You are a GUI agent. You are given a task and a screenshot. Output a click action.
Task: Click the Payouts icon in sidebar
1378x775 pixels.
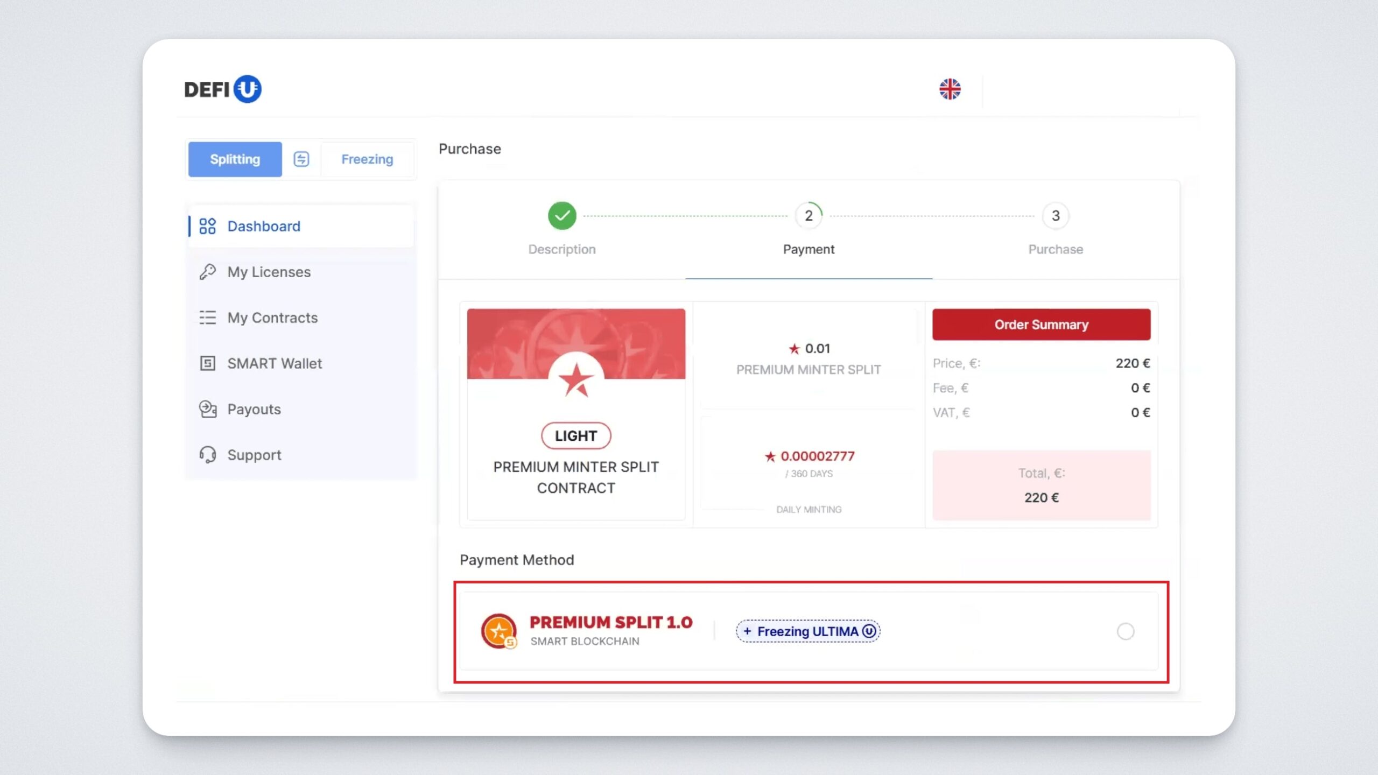click(x=207, y=409)
